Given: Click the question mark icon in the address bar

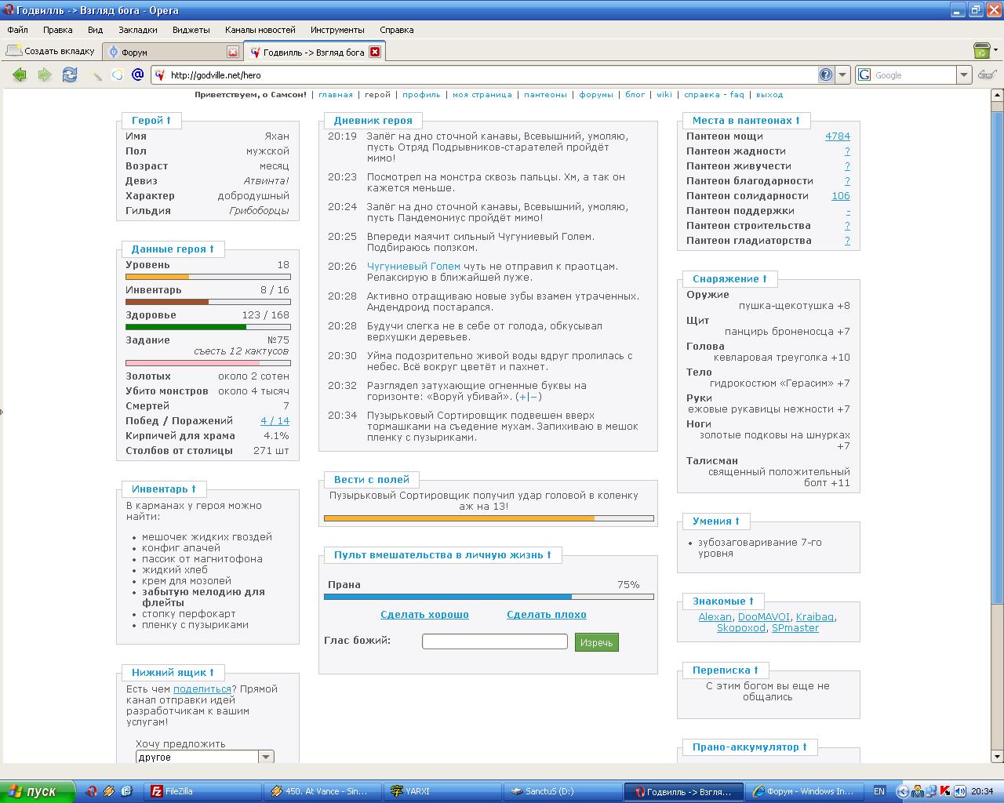Looking at the screenshot, I should (x=826, y=74).
